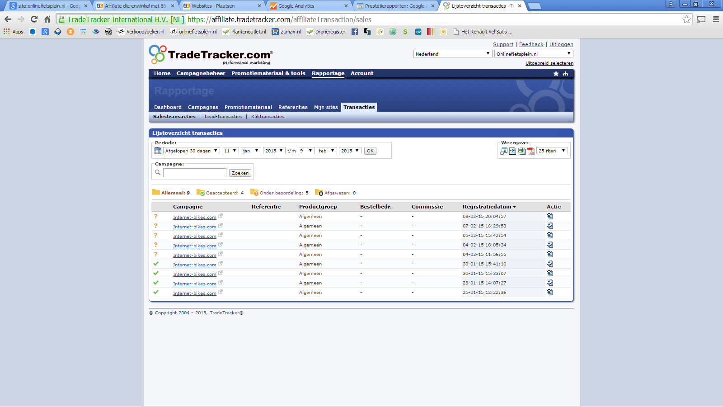The image size is (723, 407).
Task: Export transactions to Excel icon
Action: (522, 151)
